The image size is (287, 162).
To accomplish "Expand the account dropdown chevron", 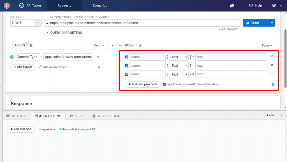I will click(281, 6).
